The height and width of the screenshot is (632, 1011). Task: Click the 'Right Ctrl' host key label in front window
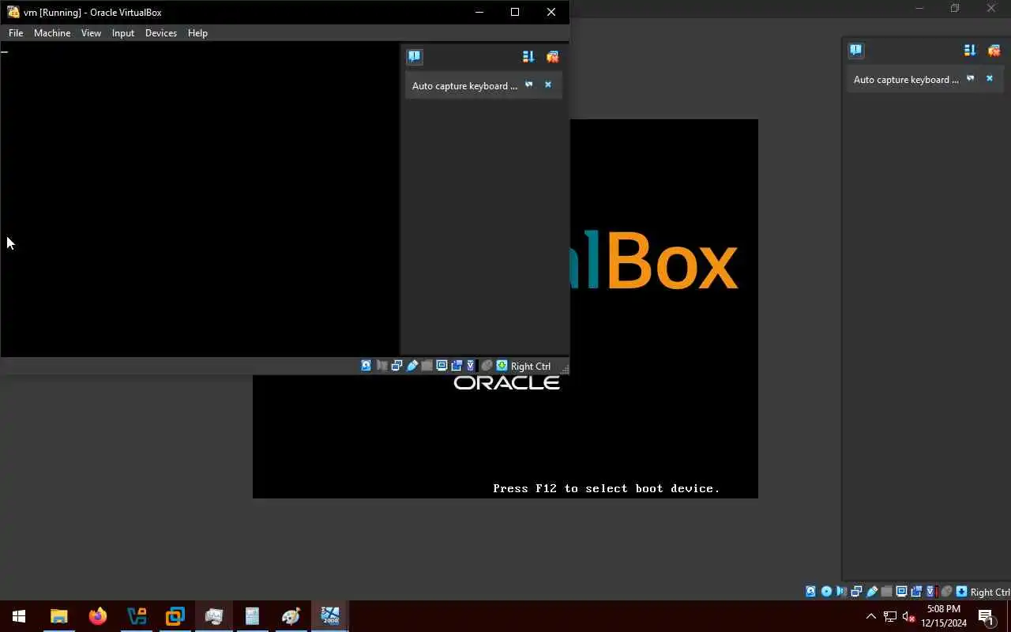click(531, 367)
